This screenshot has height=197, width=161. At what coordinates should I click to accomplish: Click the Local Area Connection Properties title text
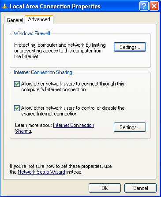pyautogui.click(x=55, y=6)
